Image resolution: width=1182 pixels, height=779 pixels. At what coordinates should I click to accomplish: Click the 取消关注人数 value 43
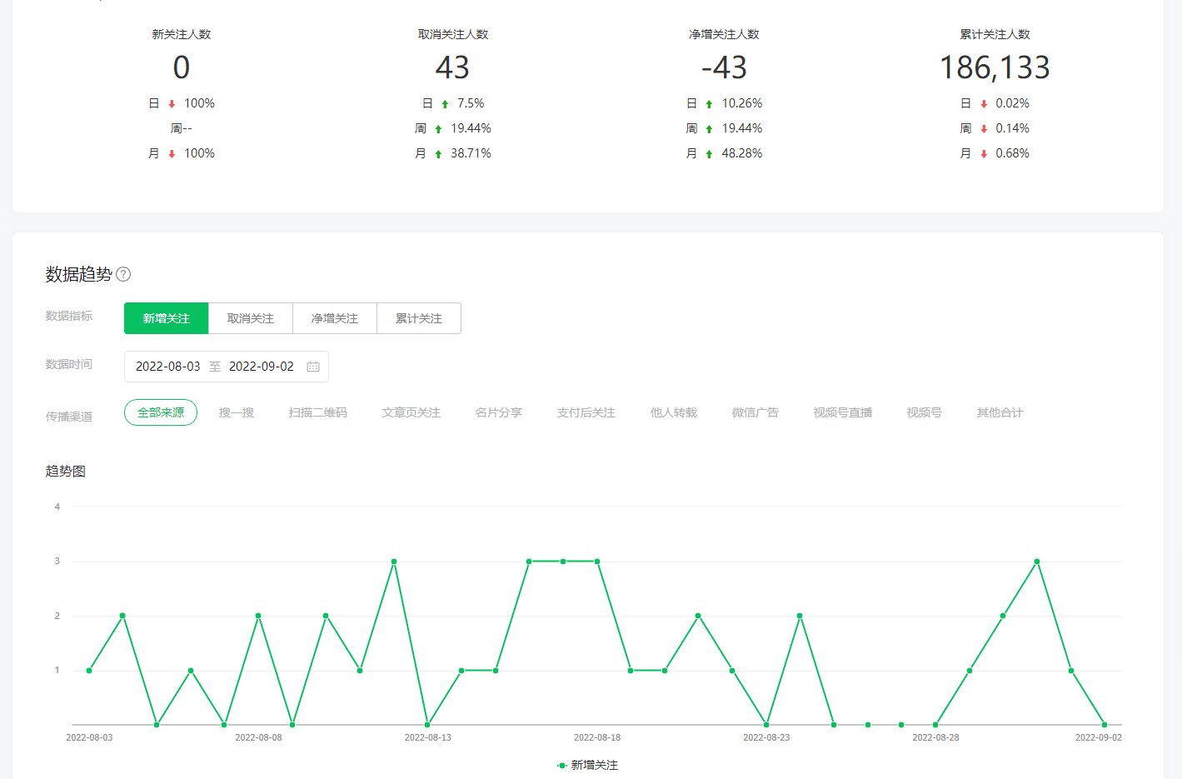pyautogui.click(x=452, y=67)
